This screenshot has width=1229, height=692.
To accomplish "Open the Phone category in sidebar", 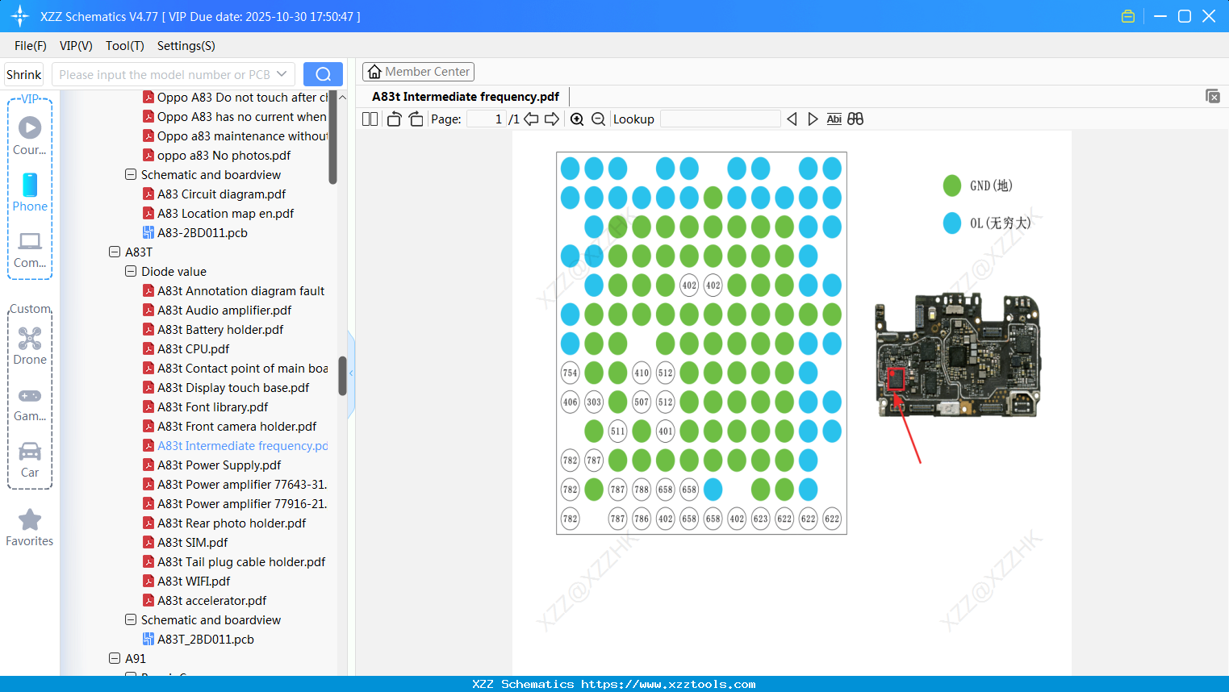I will (30, 193).
